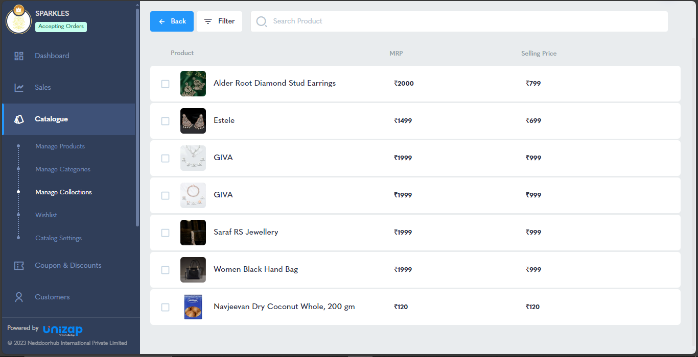This screenshot has width=698, height=357.
Task: Check the first GIVA product checkbox with necklace set
Action: pyautogui.click(x=165, y=158)
